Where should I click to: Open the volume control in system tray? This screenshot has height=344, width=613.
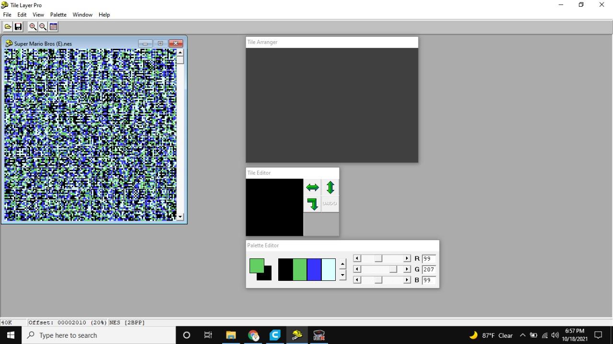pyautogui.click(x=555, y=335)
